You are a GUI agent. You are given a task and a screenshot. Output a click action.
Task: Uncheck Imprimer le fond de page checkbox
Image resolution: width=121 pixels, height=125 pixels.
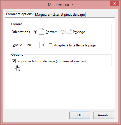point(14,61)
